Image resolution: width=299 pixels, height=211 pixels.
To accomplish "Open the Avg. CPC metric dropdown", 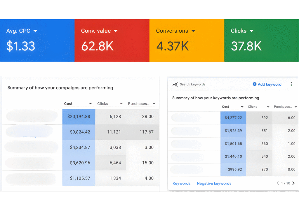I will pos(35,31).
